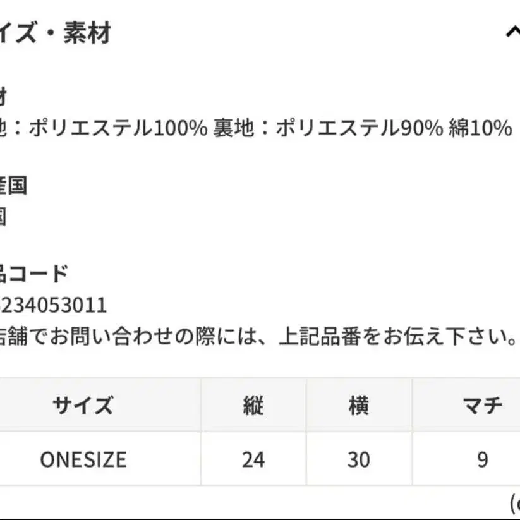The image size is (520, 520).
Task: Click the サイズ・素材 section heading
Action: [x=56, y=33]
